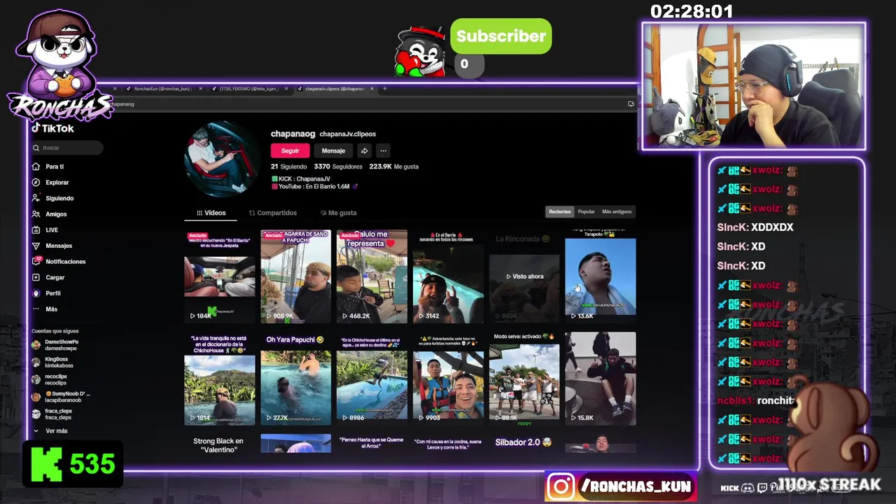Open the pinned video with 468.2K views
Image resolution: width=896 pixels, height=504 pixels.
click(372, 276)
